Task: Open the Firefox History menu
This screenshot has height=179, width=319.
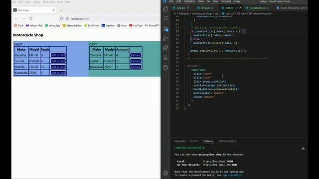Action: coord(36,2)
